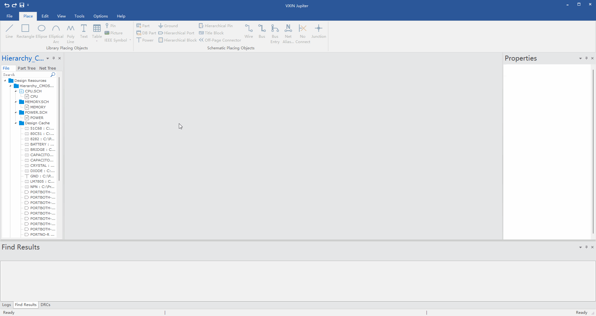Viewport: 596px width, 316px height.
Task: Place a Hierarchical Block
Action: point(177,40)
